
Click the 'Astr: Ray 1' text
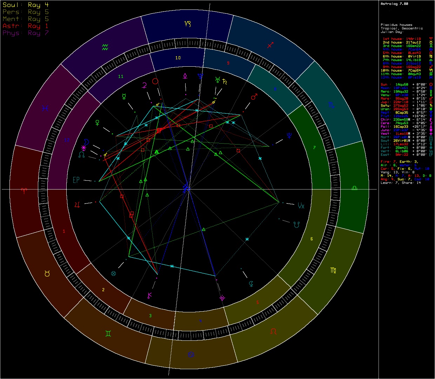click(26, 26)
